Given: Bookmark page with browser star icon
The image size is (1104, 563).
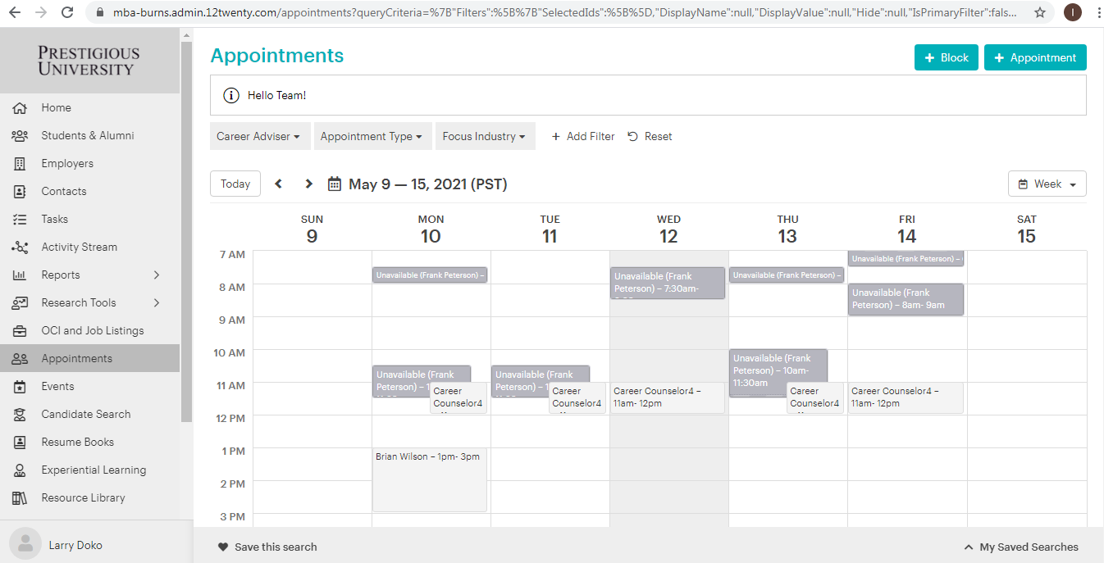Looking at the screenshot, I should (x=1040, y=12).
